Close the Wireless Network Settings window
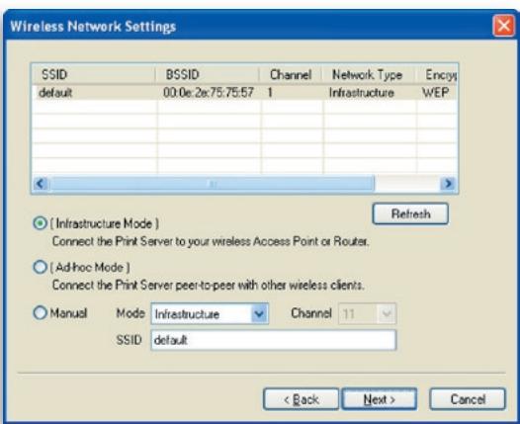 click(504, 26)
